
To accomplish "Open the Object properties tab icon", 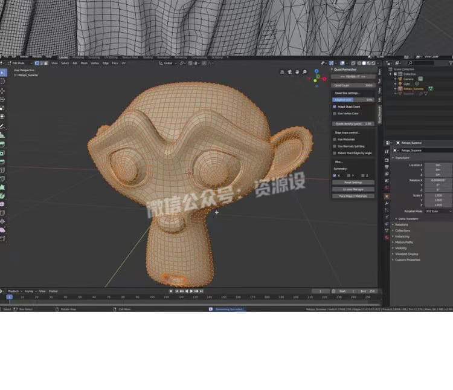I will [387, 196].
